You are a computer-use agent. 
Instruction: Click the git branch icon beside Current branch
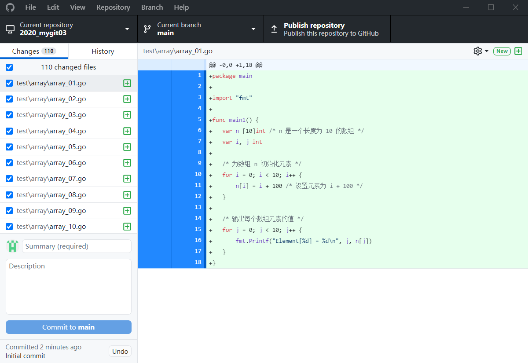pos(147,29)
